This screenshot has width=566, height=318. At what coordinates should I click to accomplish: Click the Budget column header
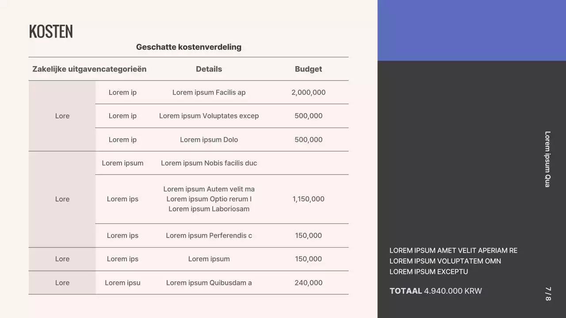308,69
